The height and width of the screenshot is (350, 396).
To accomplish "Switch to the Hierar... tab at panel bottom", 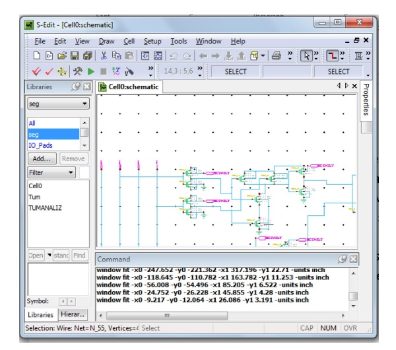I will pyautogui.click(x=73, y=314).
